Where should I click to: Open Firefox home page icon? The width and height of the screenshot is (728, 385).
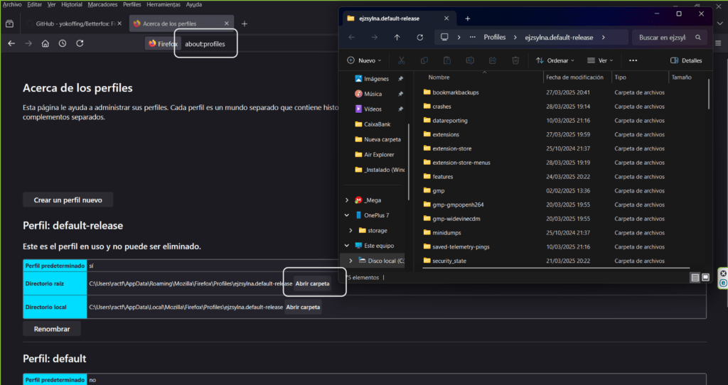click(x=45, y=43)
